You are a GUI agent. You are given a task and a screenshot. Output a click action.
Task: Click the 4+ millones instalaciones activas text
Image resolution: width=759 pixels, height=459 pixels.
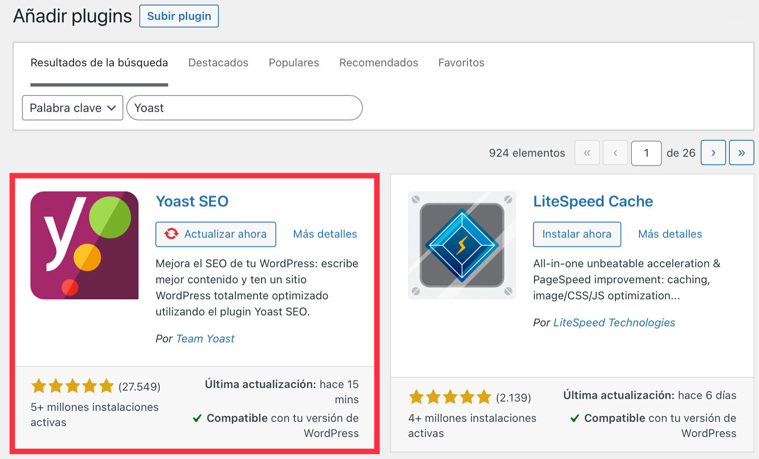click(x=472, y=426)
